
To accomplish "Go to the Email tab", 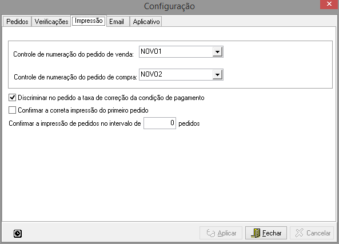I will tap(117, 22).
